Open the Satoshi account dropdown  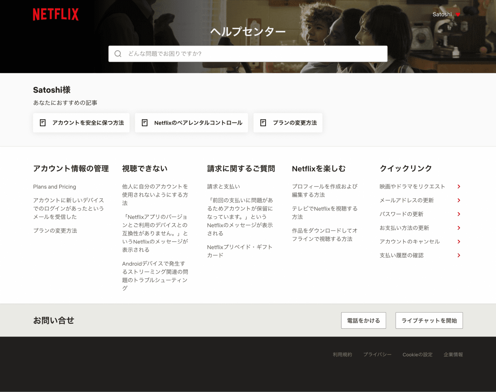[446, 15]
